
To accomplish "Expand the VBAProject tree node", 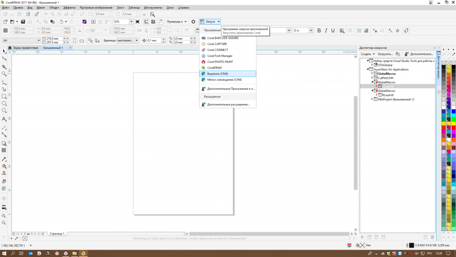I will pyautogui.click(x=372, y=99).
